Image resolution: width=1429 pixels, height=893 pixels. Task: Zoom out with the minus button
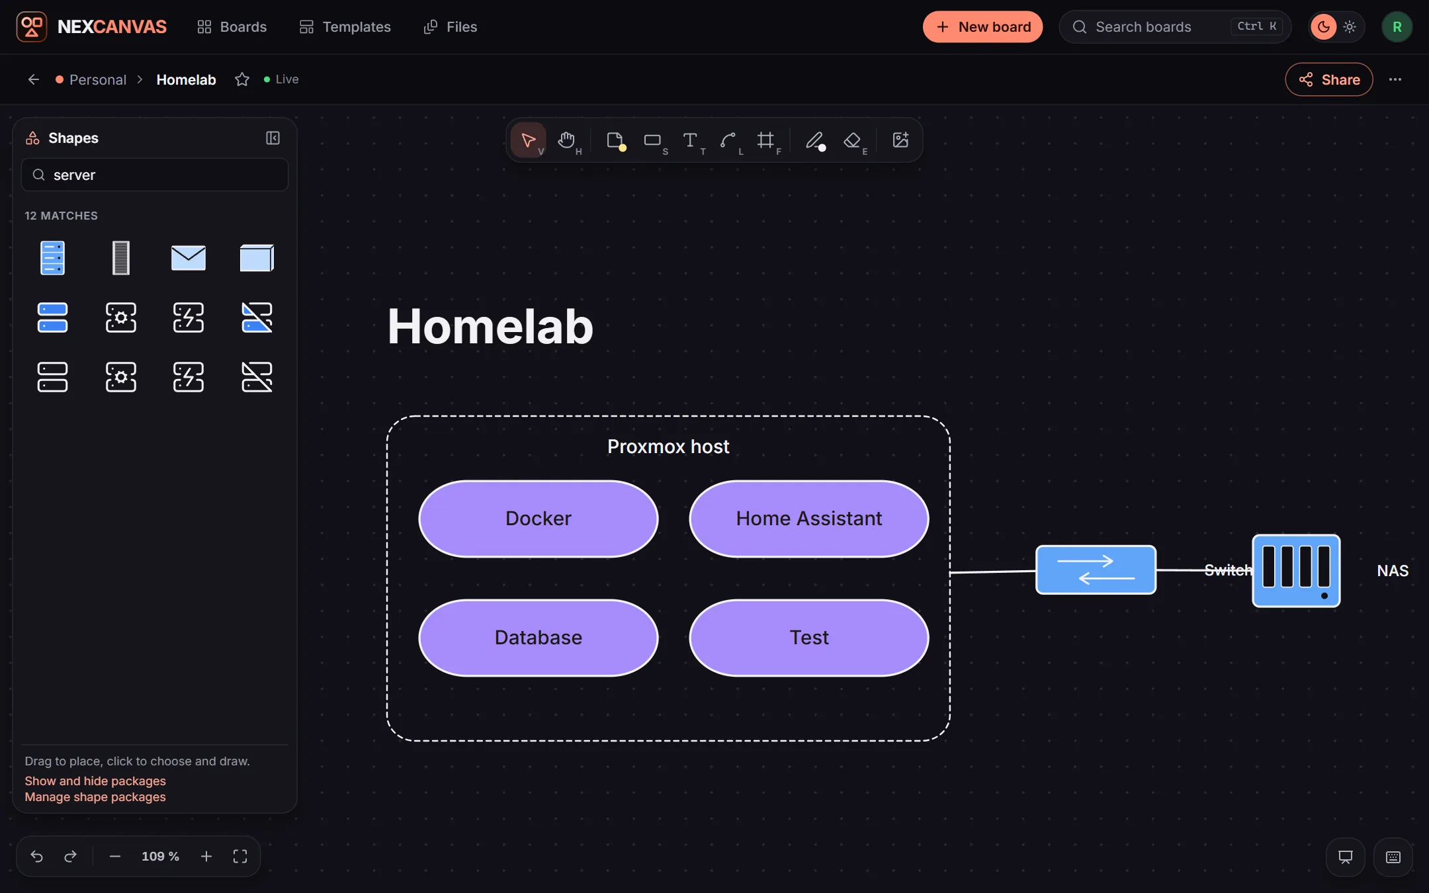pos(115,857)
